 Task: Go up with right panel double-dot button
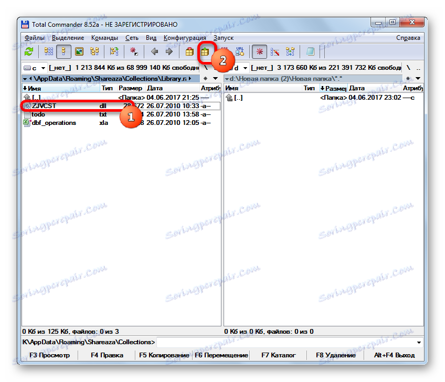tap(418, 68)
